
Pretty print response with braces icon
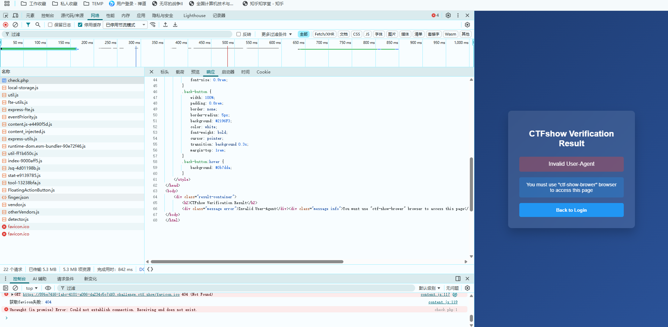[x=150, y=269]
